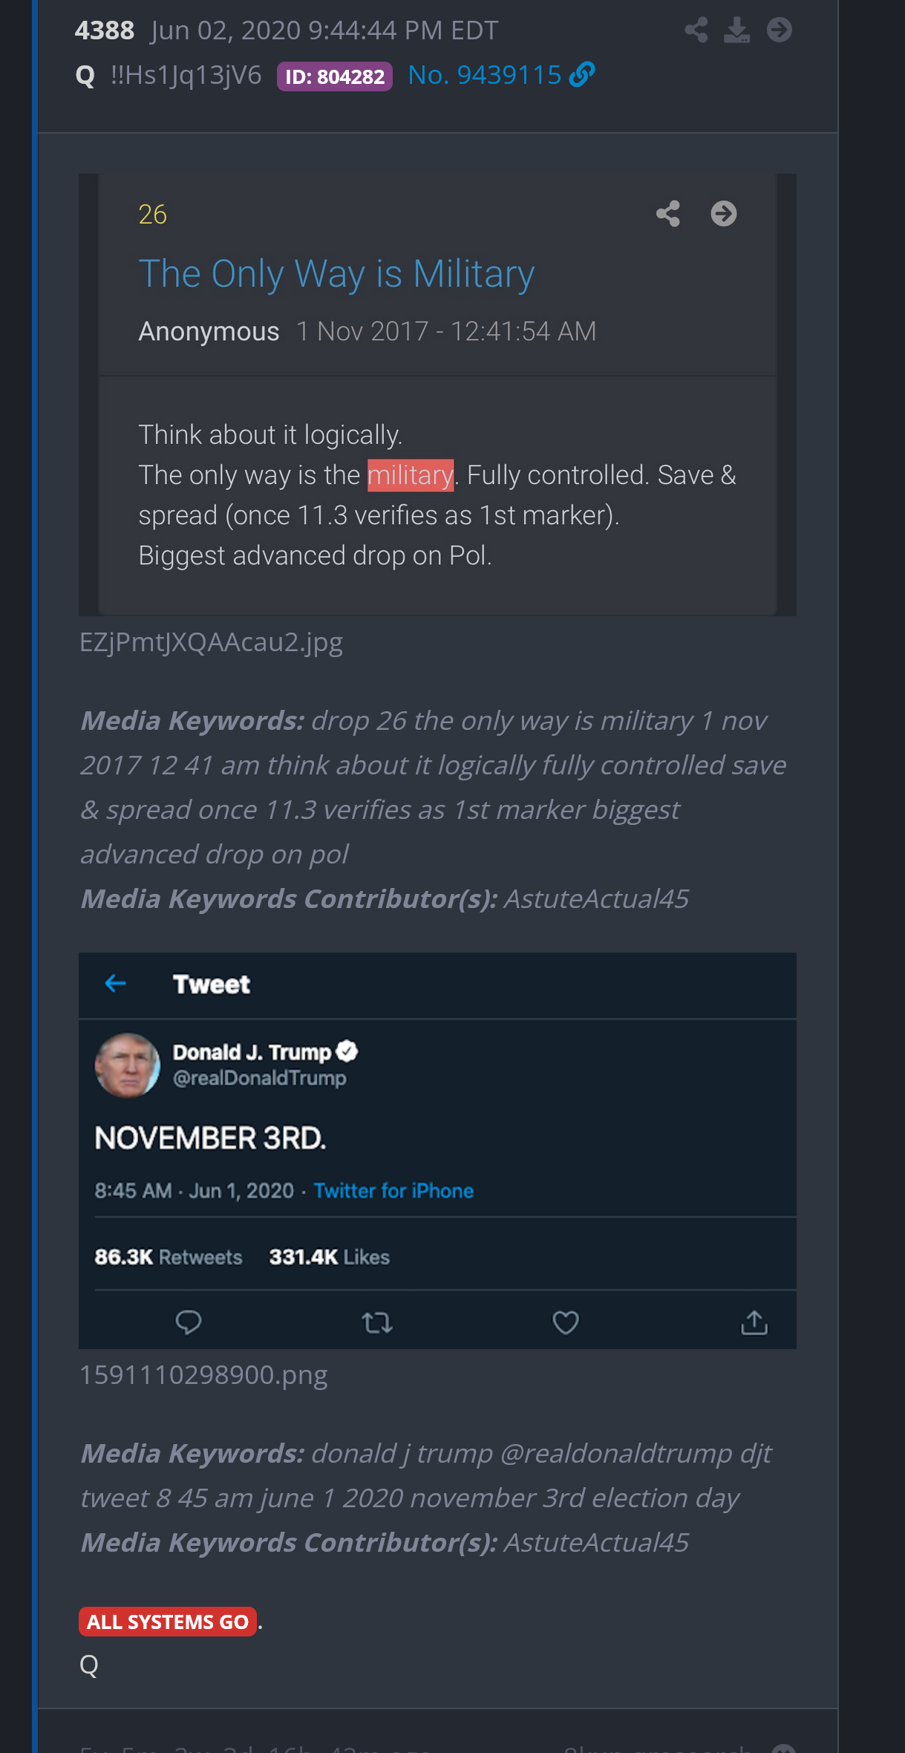Click the red ALL SYSTEMS GO highlight
905x1753 pixels.
pyautogui.click(x=168, y=1622)
